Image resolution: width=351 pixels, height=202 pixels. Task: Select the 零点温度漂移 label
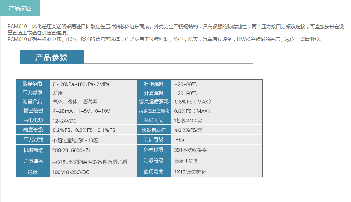(x=154, y=102)
